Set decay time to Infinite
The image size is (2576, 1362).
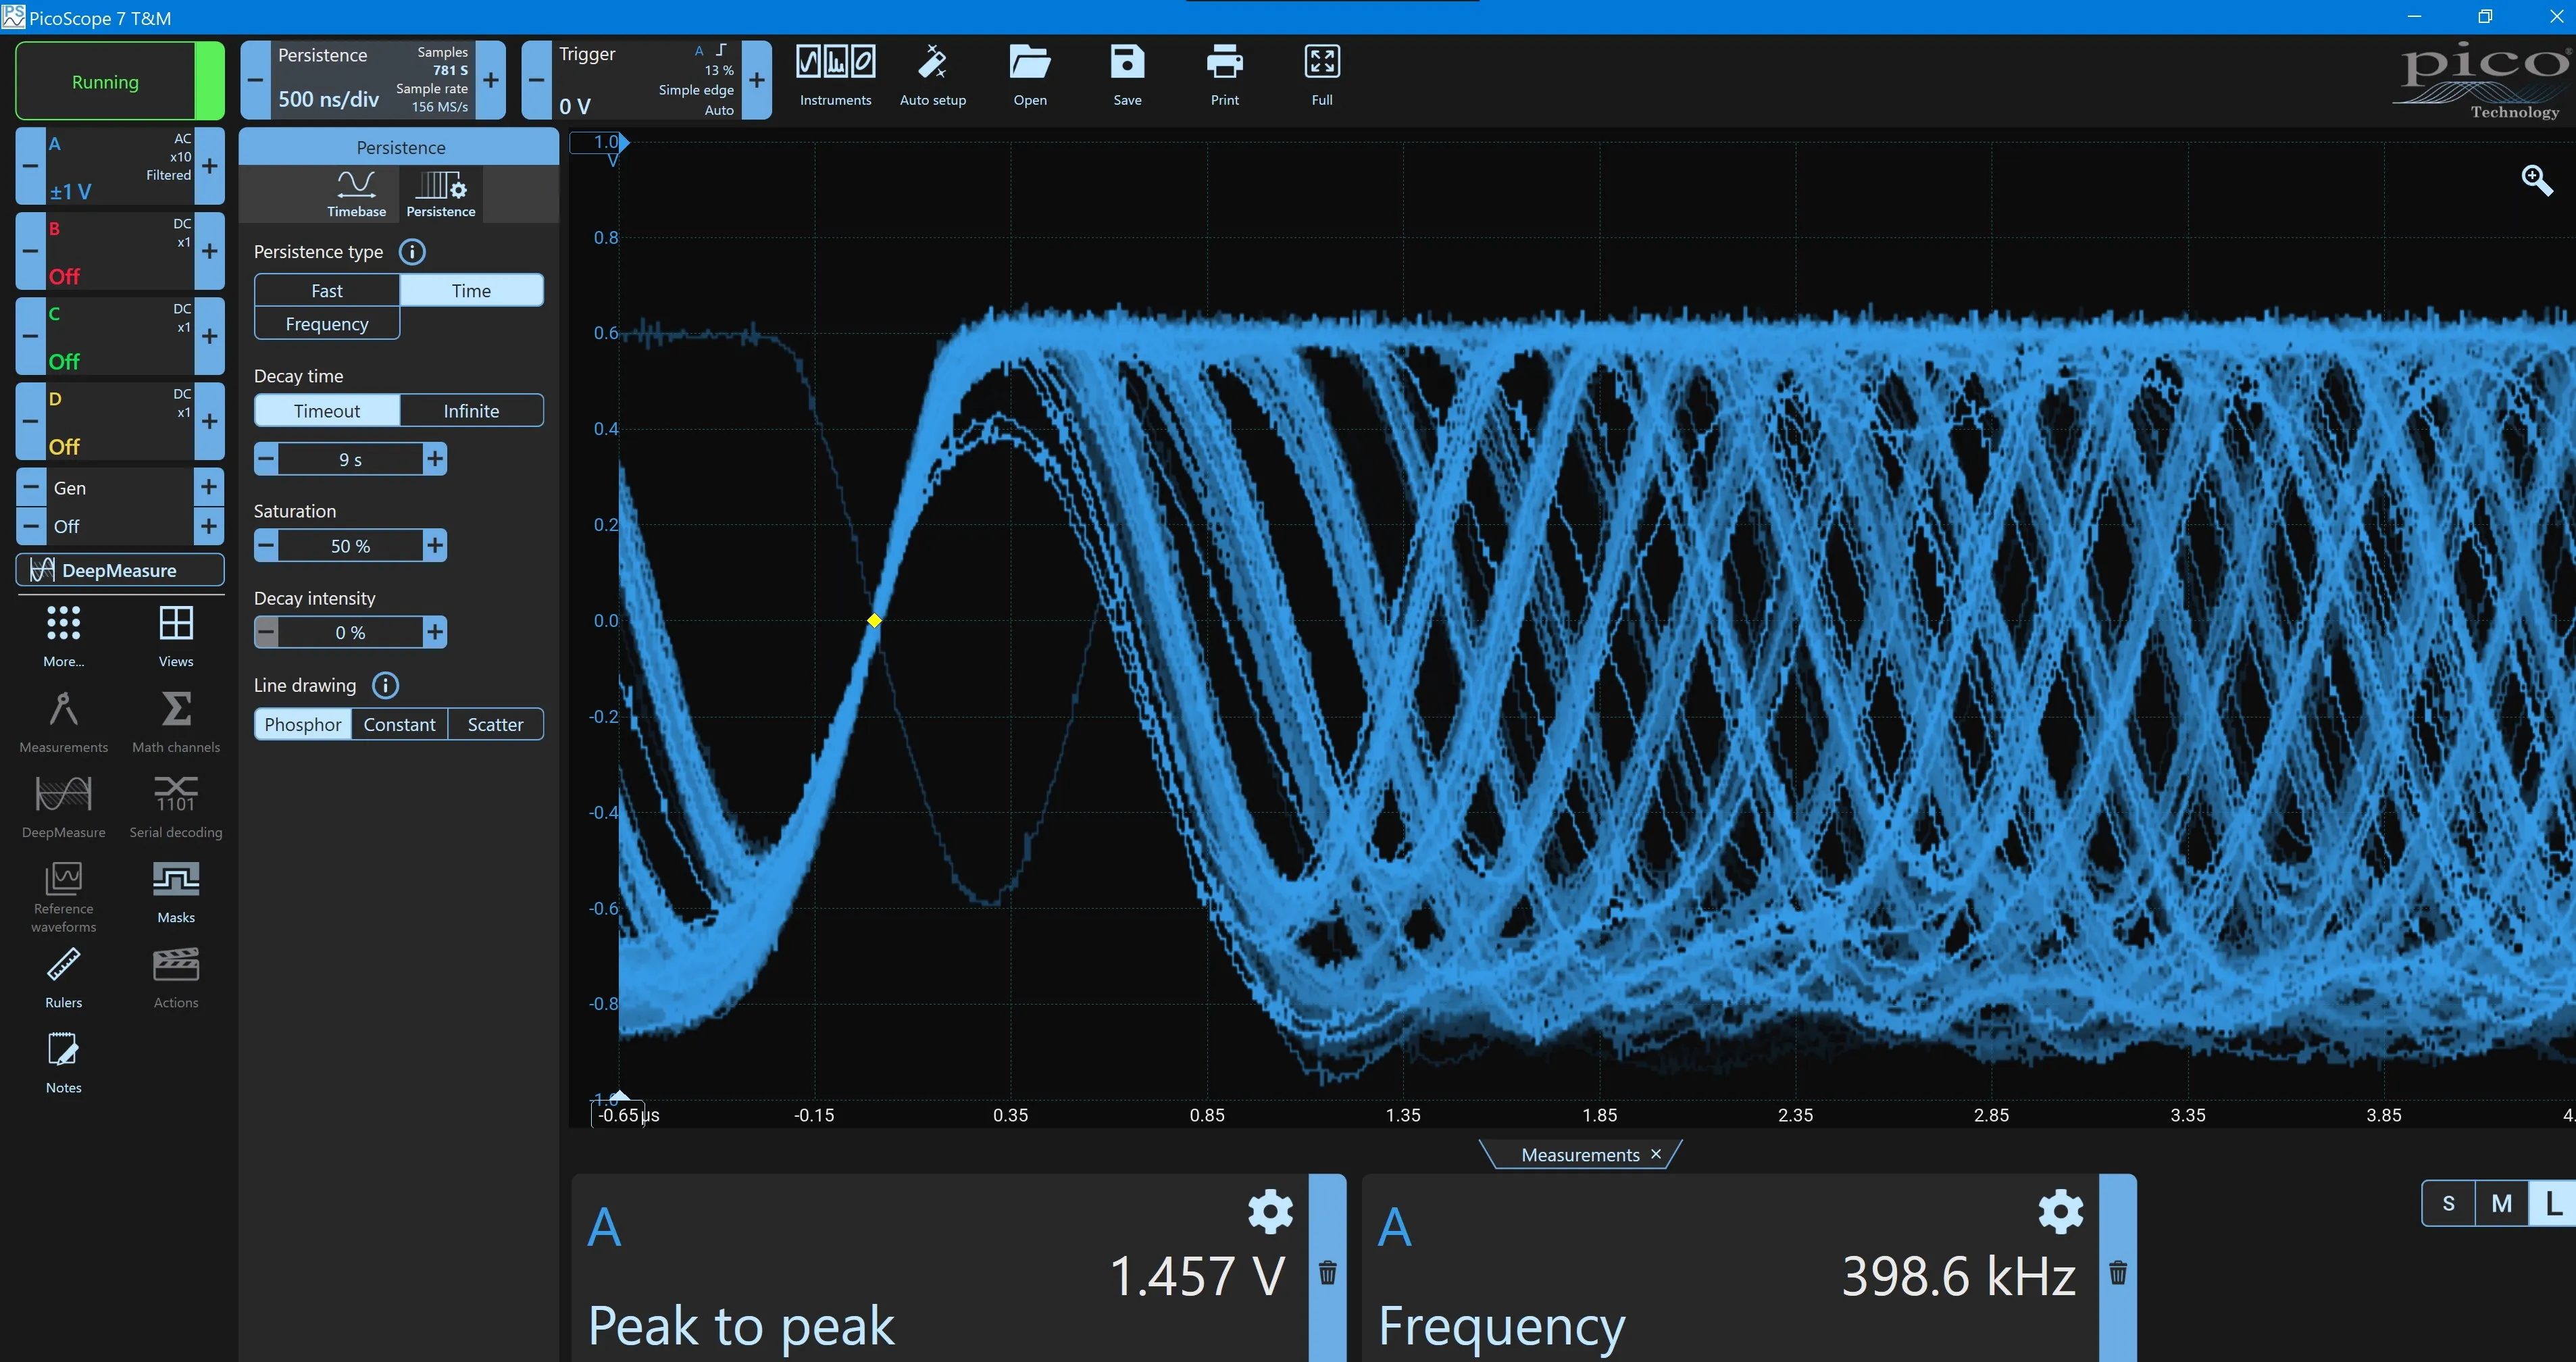471,410
